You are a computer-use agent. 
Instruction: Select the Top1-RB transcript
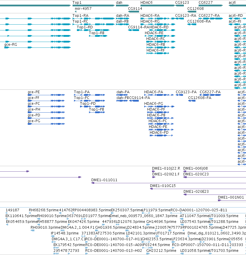coord(98,36)
